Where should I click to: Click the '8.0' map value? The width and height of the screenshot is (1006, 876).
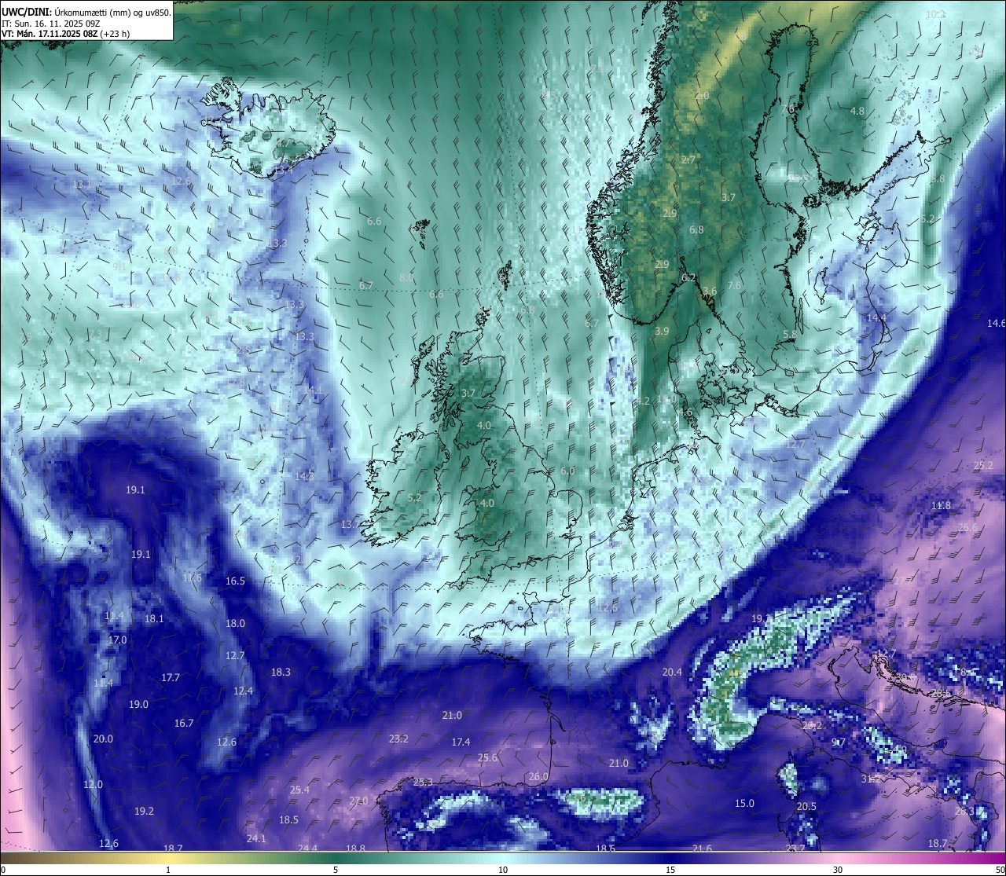click(406, 277)
